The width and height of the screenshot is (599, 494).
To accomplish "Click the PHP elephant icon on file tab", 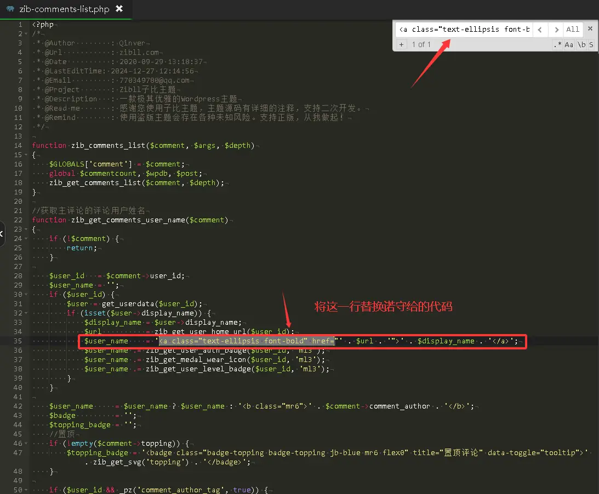I will [x=10, y=9].
